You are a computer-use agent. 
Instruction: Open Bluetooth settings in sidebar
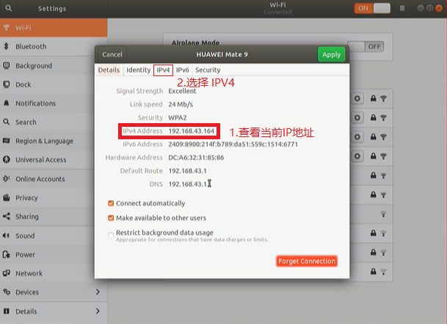coord(31,46)
